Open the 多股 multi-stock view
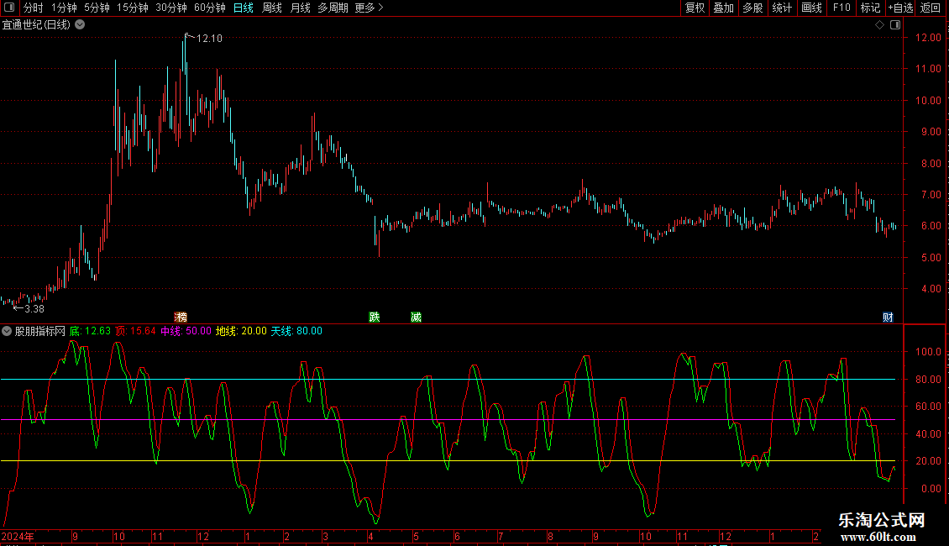 coord(752,8)
